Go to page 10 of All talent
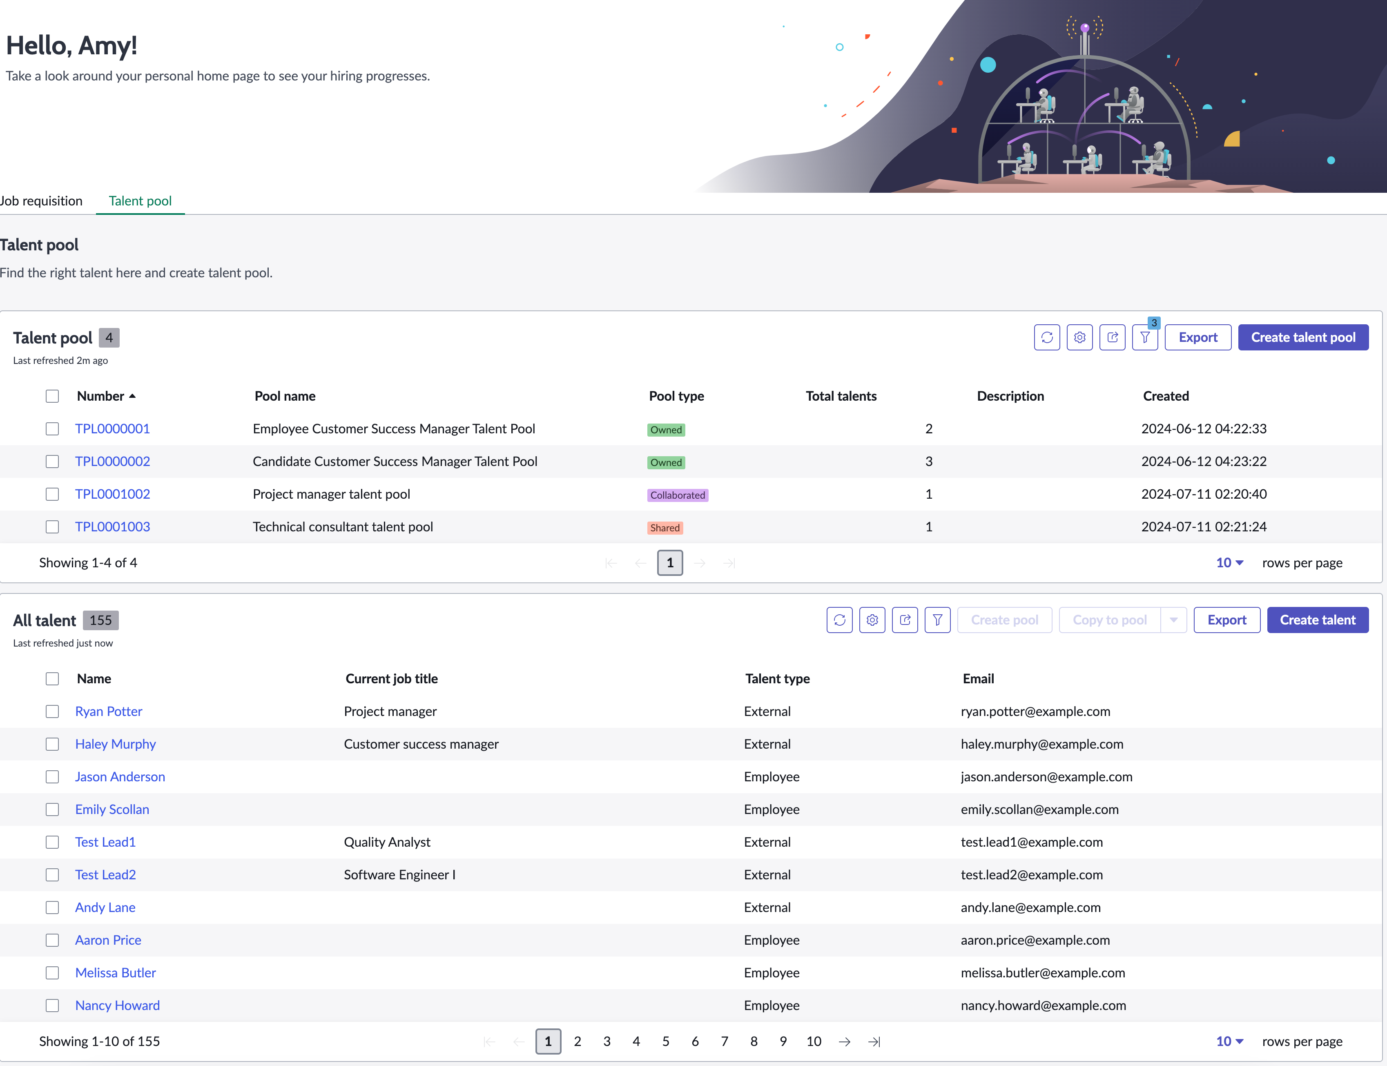Image resolution: width=1387 pixels, height=1066 pixels. (x=814, y=1041)
